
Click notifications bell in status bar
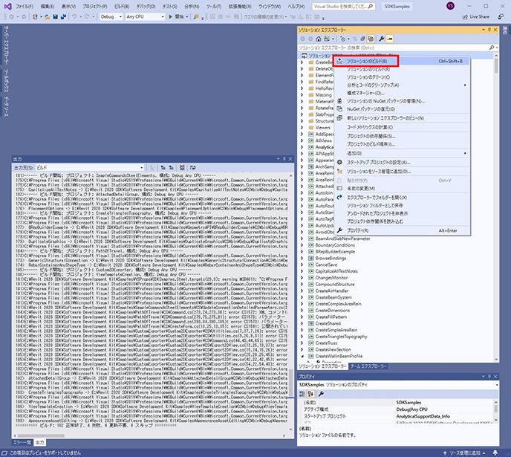pyautogui.click(x=495, y=453)
